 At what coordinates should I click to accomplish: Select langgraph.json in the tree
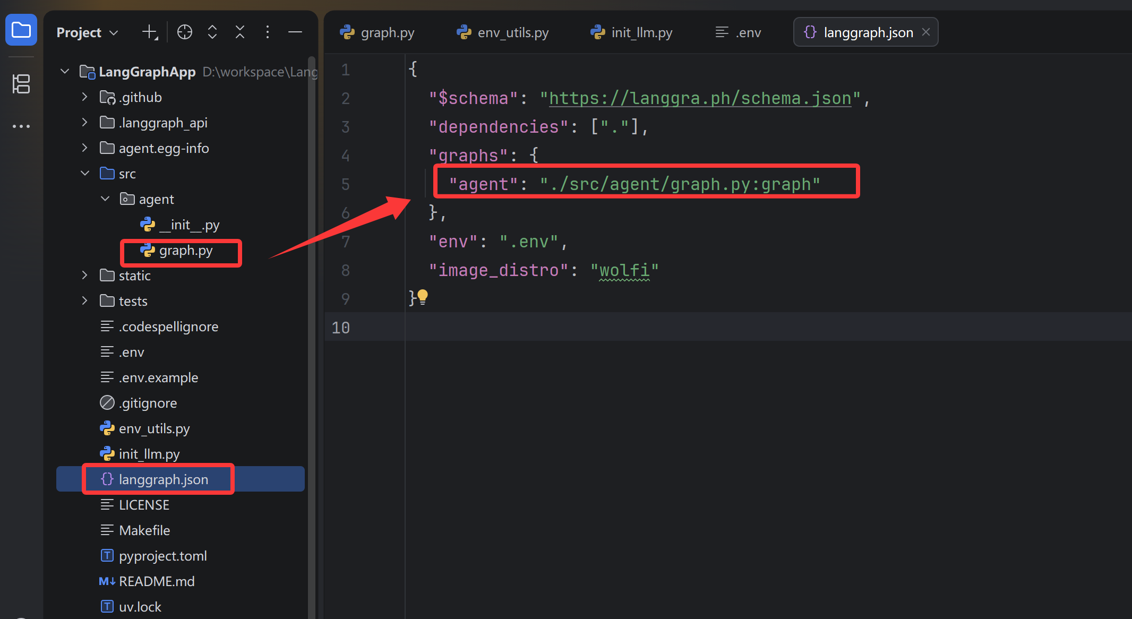(x=181, y=479)
